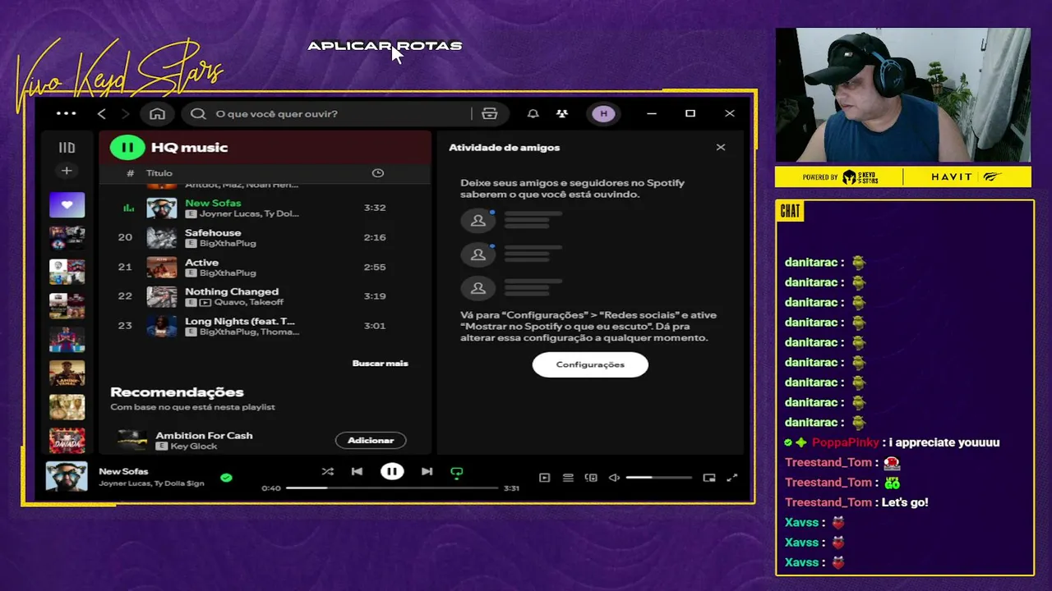Click the Configurações button
The height and width of the screenshot is (591, 1052).
coord(590,364)
